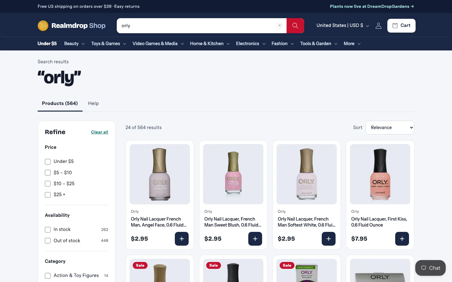Enable the Out of stock filter
452x282 pixels.
click(x=48, y=241)
